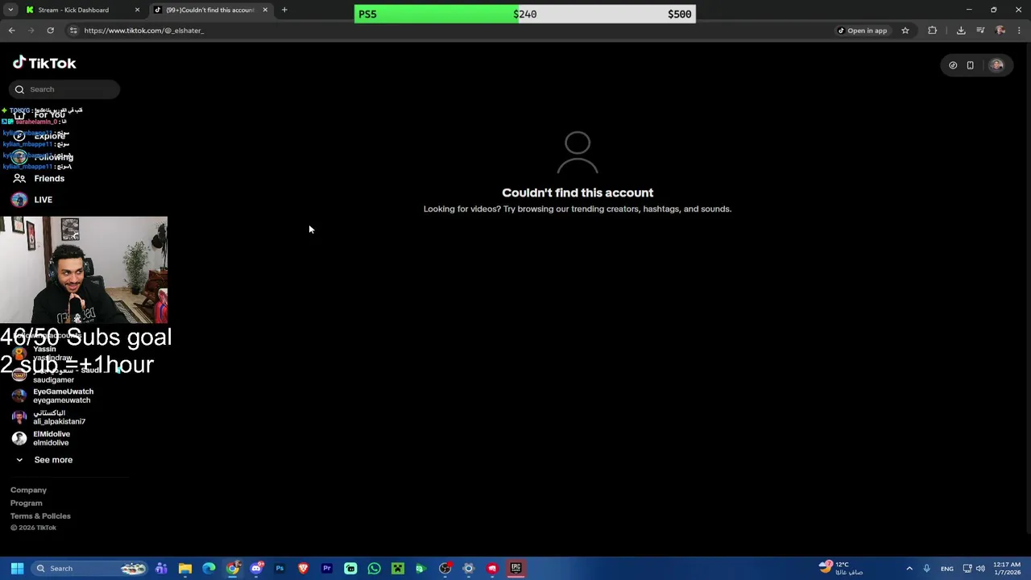
Task: Click the TikTok logo
Action: [x=44, y=63]
